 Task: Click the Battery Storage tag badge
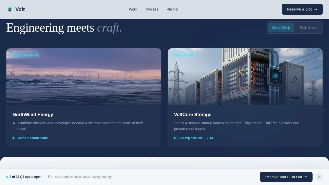tap(184, 55)
